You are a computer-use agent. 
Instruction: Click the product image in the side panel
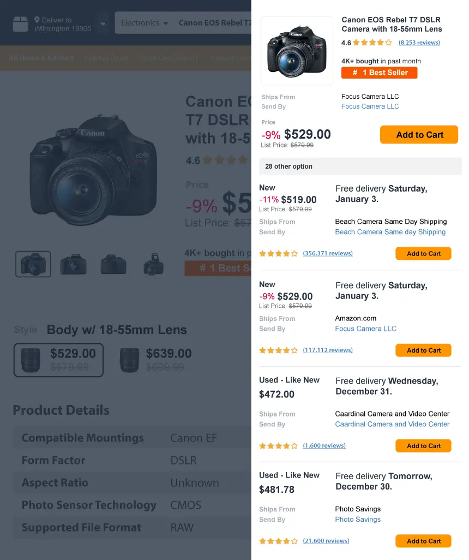tap(297, 50)
